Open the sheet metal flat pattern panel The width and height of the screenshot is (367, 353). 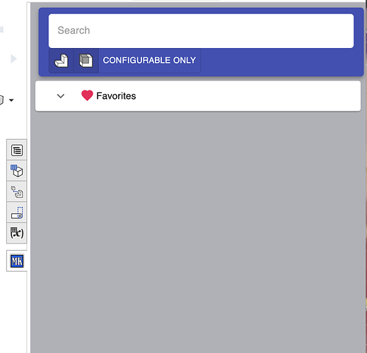[x=17, y=213]
